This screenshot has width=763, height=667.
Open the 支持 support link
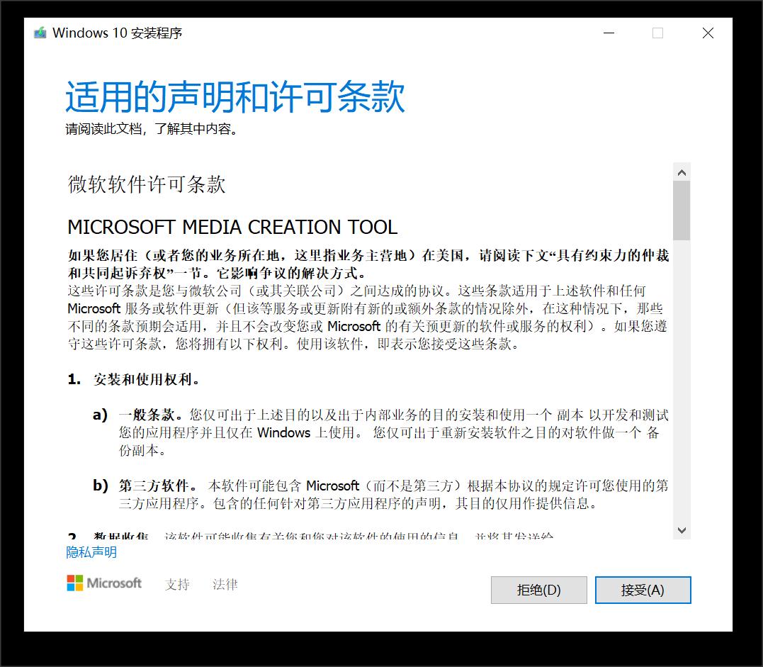[177, 584]
